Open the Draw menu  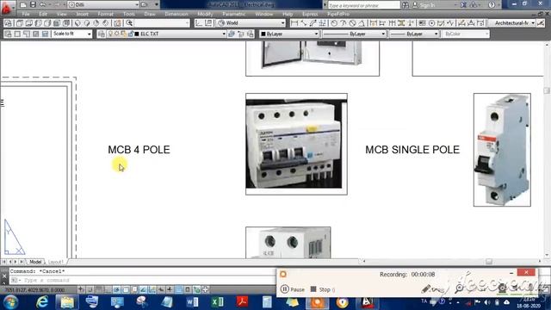[150, 14]
